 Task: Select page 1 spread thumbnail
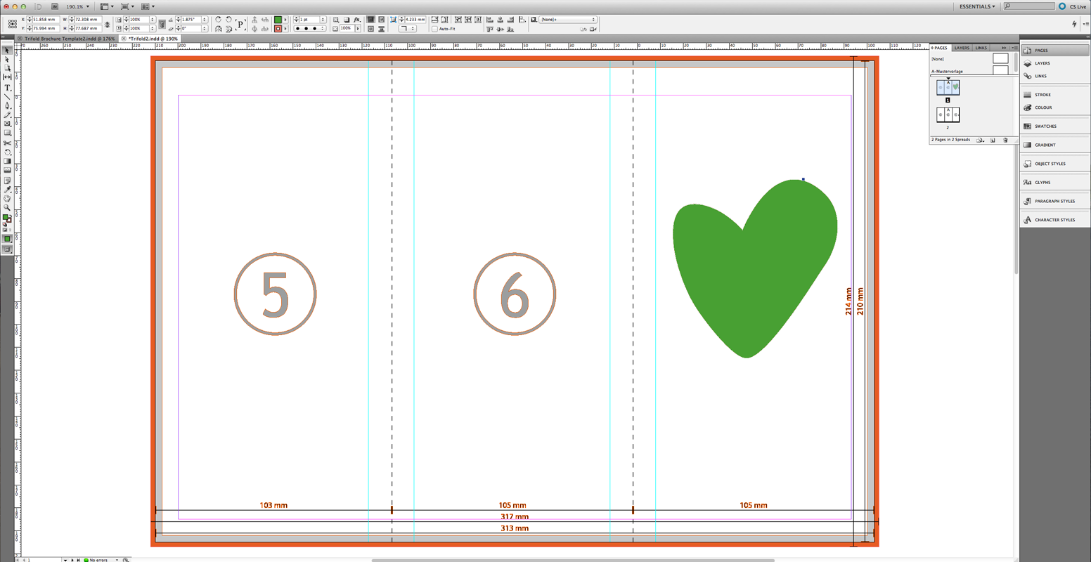coord(948,88)
